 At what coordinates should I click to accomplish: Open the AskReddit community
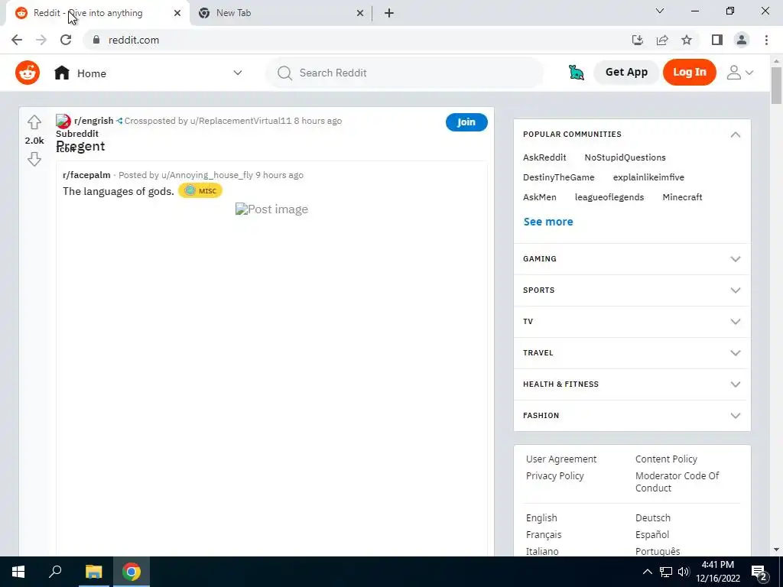tap(544, 157)
